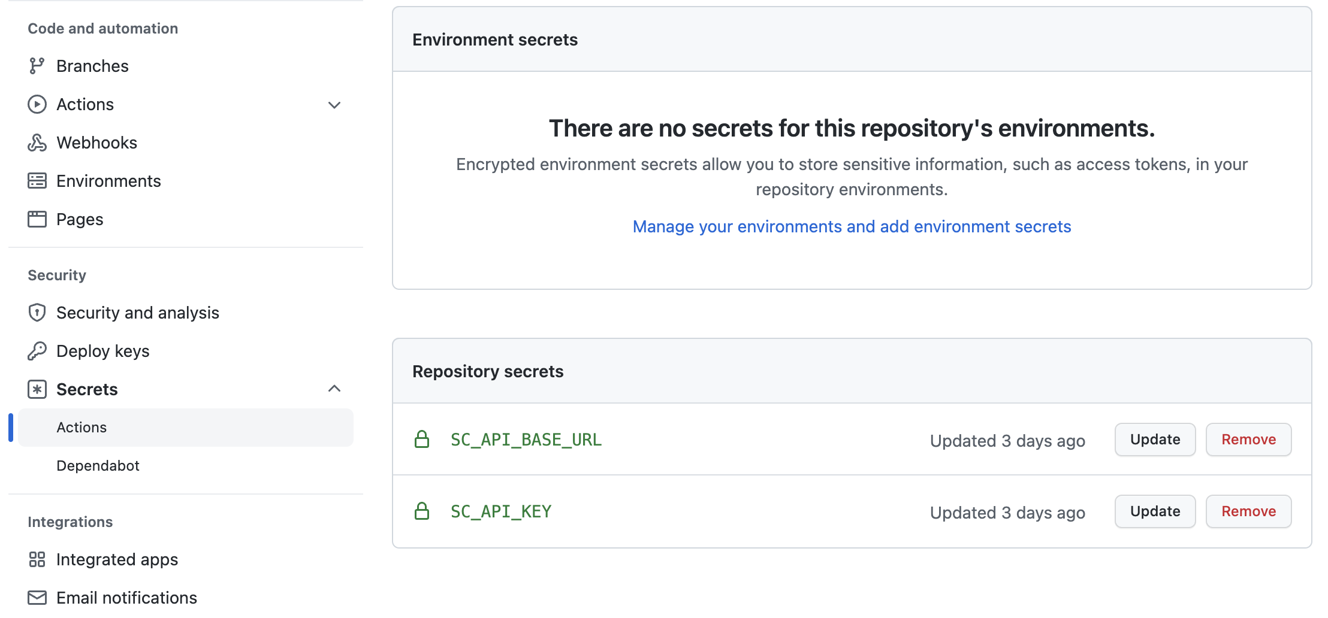Click the Pages browser icon
Viewport: 1328px width, 618px height.
pyautogui.click(x=37, y=219)
